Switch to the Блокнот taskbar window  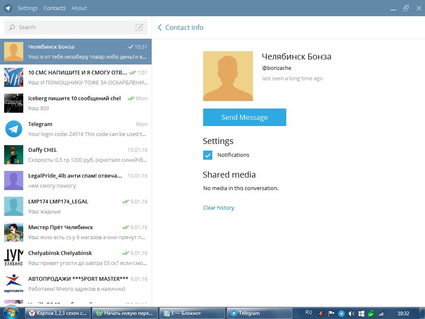coord(192,313)
